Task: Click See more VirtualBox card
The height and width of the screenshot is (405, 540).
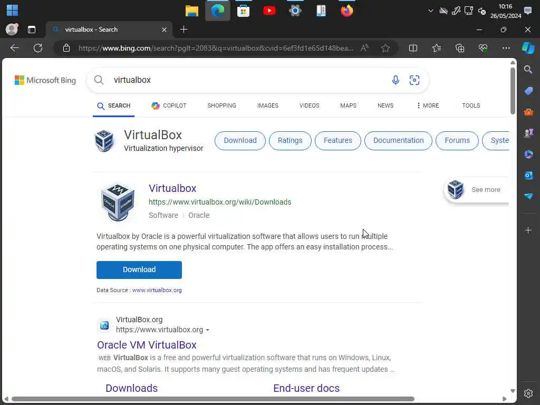Action: (476, 190)
